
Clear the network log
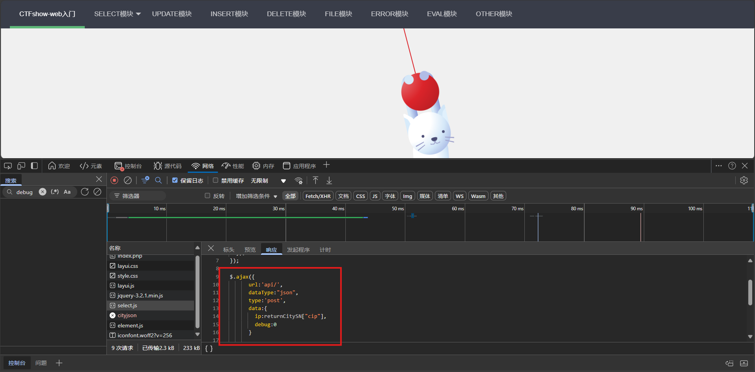click(128, 180)
